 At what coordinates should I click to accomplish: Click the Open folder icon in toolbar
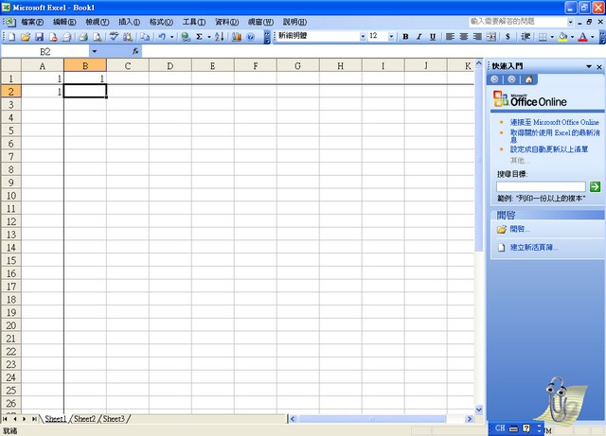[x=26, y=37]
